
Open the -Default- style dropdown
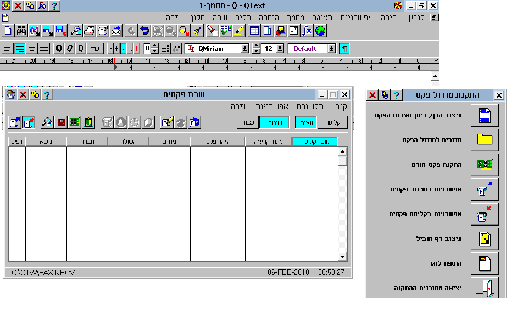331,48
